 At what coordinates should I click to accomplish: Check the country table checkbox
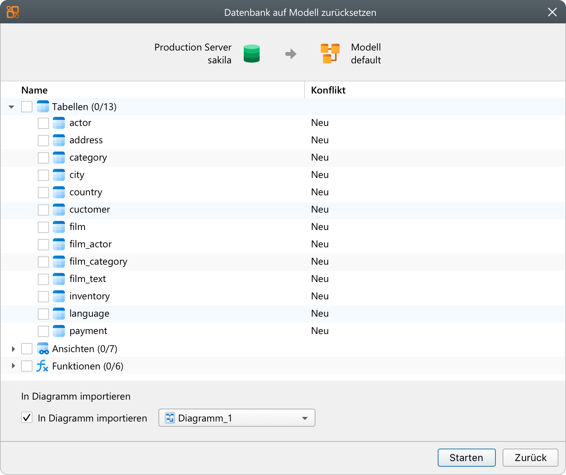[x=43, y=193]
